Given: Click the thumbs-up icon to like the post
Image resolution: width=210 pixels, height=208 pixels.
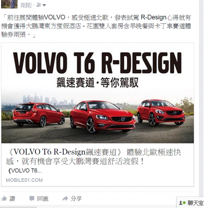Looking at the screenshot, I should point(4,198).
